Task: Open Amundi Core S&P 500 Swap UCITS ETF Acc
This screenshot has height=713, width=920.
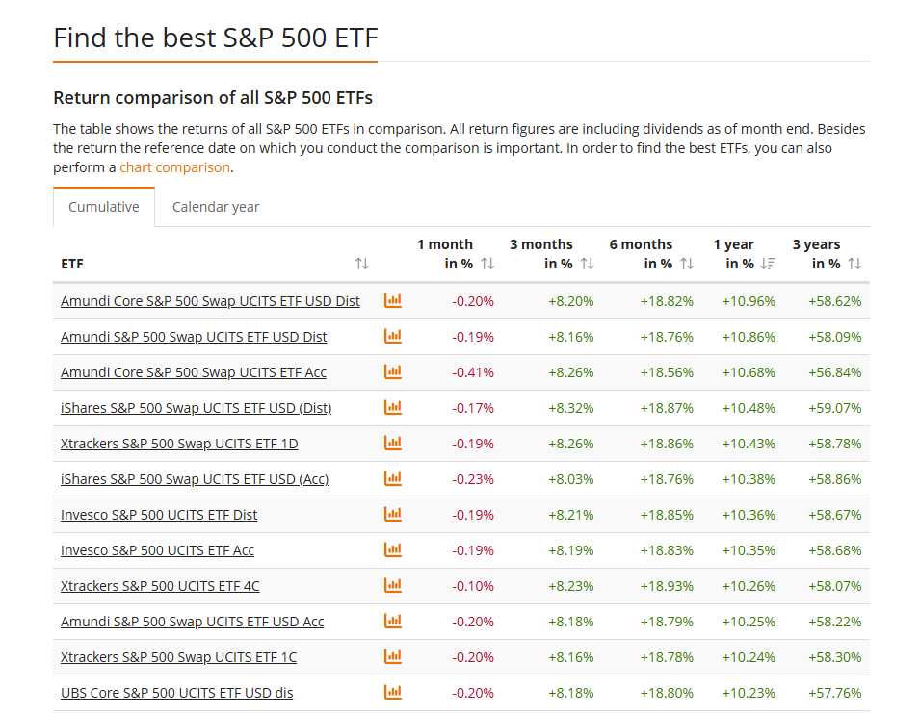Action: 194,372
